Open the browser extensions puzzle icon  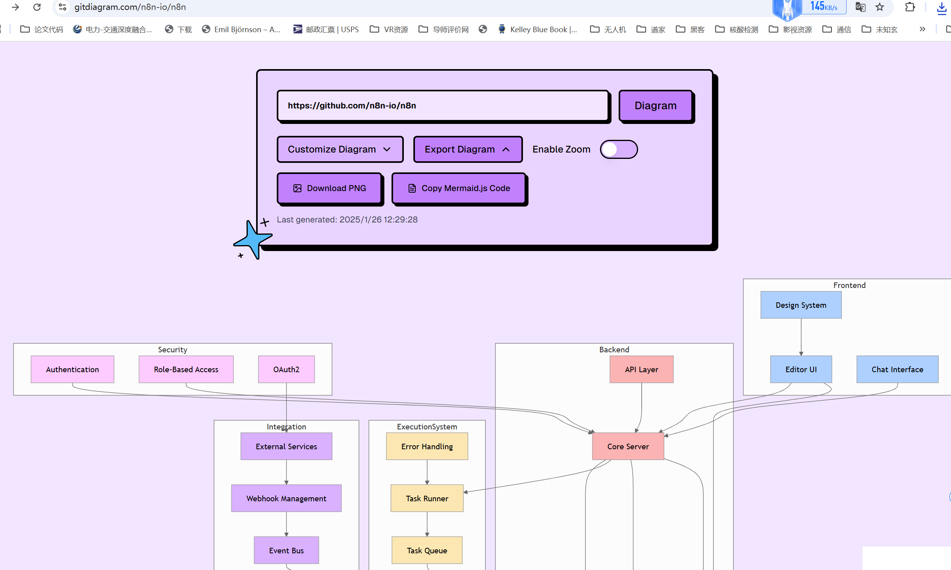(x=910, y=7)
